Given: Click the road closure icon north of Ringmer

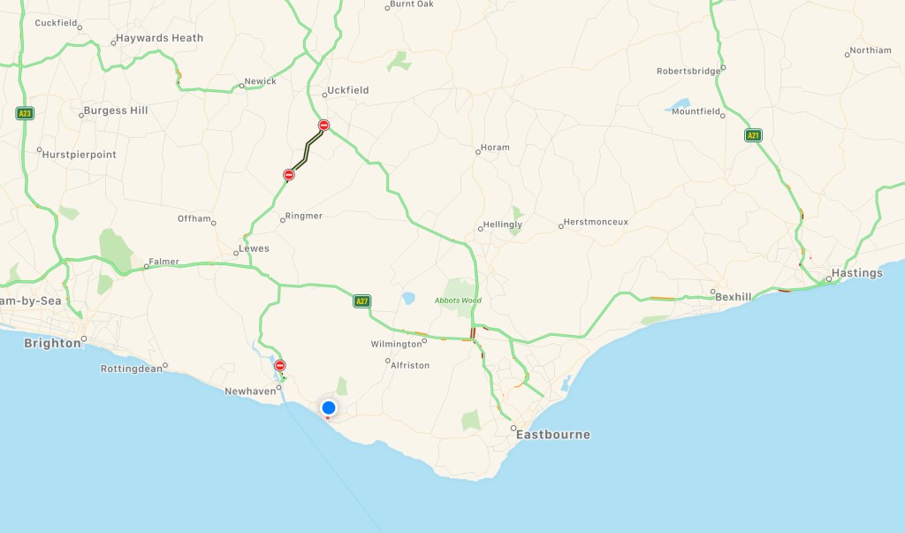Looking at the screenshot, I should click(289, 175).
